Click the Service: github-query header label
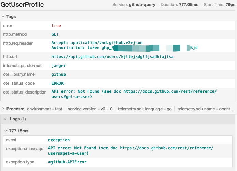The width and height of the screenshot is (237, 171). [x=134, y=5]
